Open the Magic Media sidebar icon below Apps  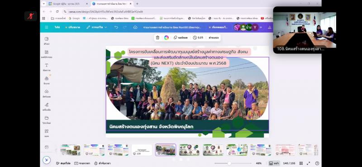tap(47, 147)
